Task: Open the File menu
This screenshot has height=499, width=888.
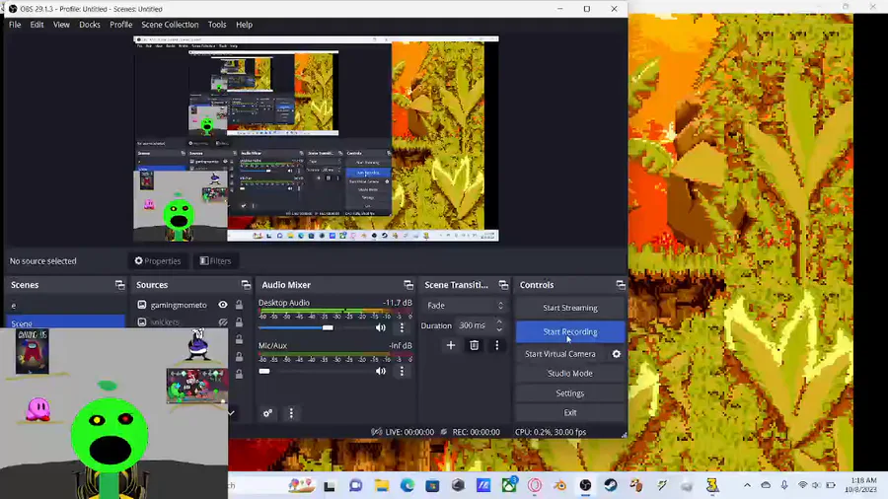Action: (15, 25)
